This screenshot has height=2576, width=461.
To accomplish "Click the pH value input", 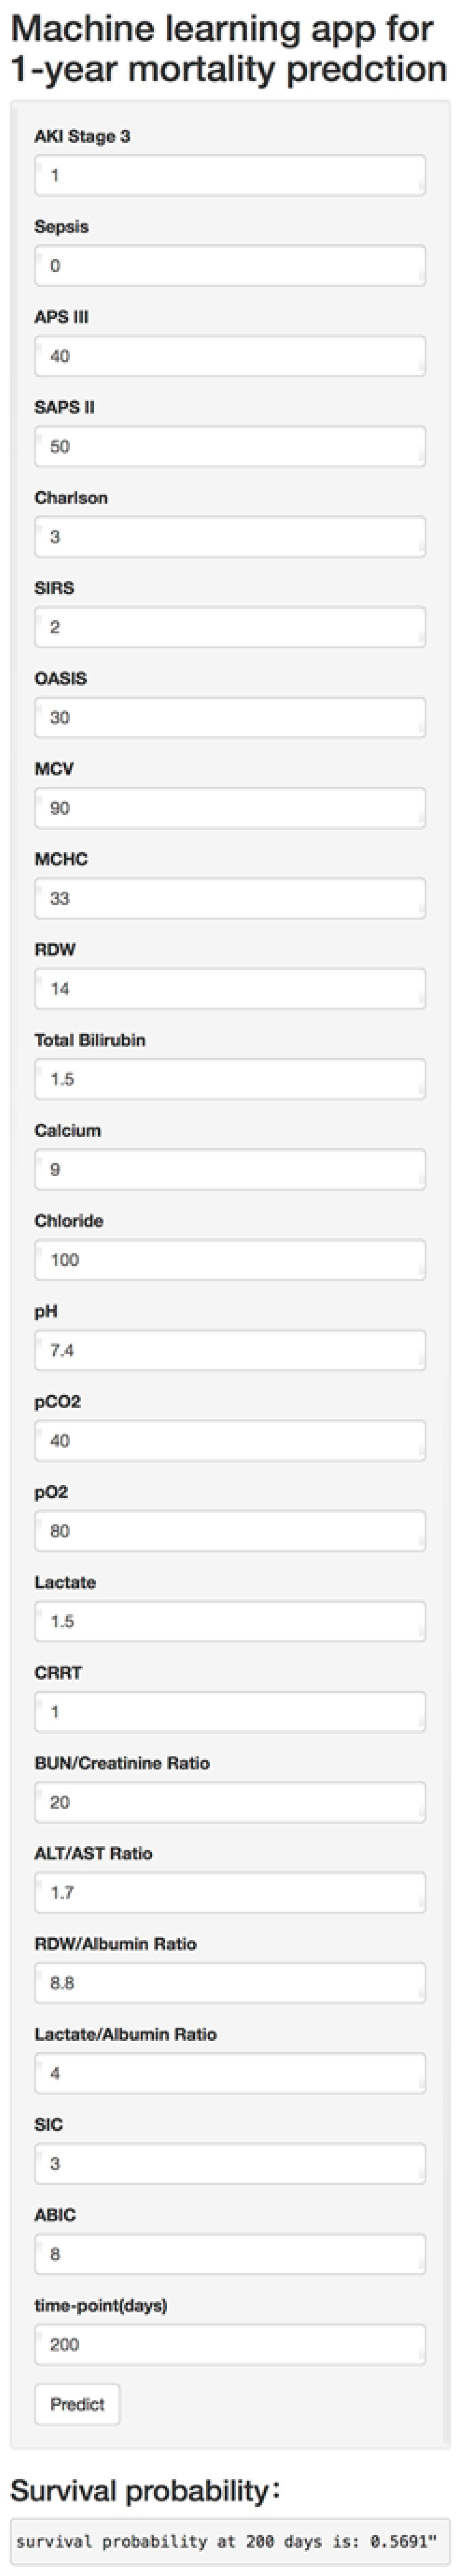I will 230,1350.
